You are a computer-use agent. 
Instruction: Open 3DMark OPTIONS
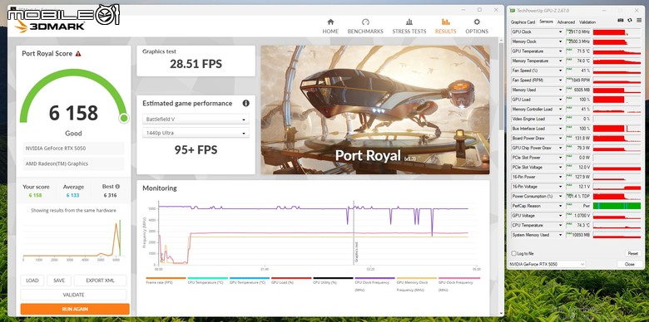click(x=477, y=27)
